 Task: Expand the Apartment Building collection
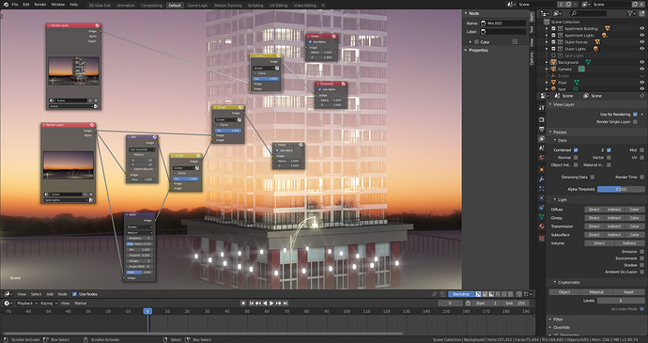pyautogui.click(x=547, y=28)
